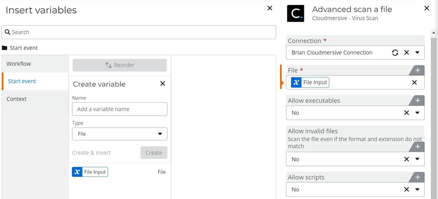Open the variable Type dropdown
The image size is (438, 199).
[x=119, y=134]
